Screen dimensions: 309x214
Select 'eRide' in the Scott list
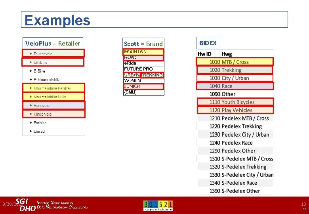tap(130, 63)
